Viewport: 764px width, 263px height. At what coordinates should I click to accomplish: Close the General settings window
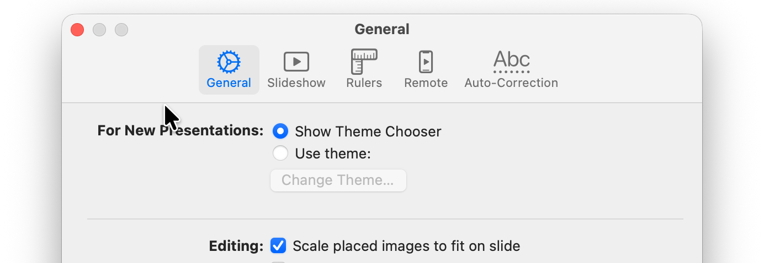click(x=77, y=30)
